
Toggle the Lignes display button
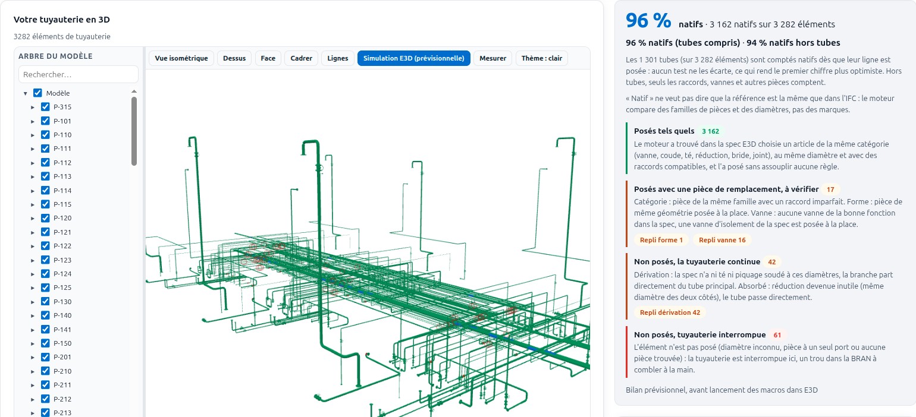coord(338,58)
